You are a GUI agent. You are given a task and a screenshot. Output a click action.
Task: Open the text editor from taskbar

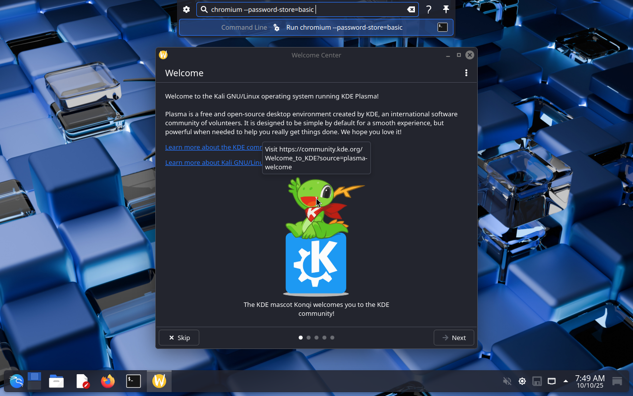point(82,381)
